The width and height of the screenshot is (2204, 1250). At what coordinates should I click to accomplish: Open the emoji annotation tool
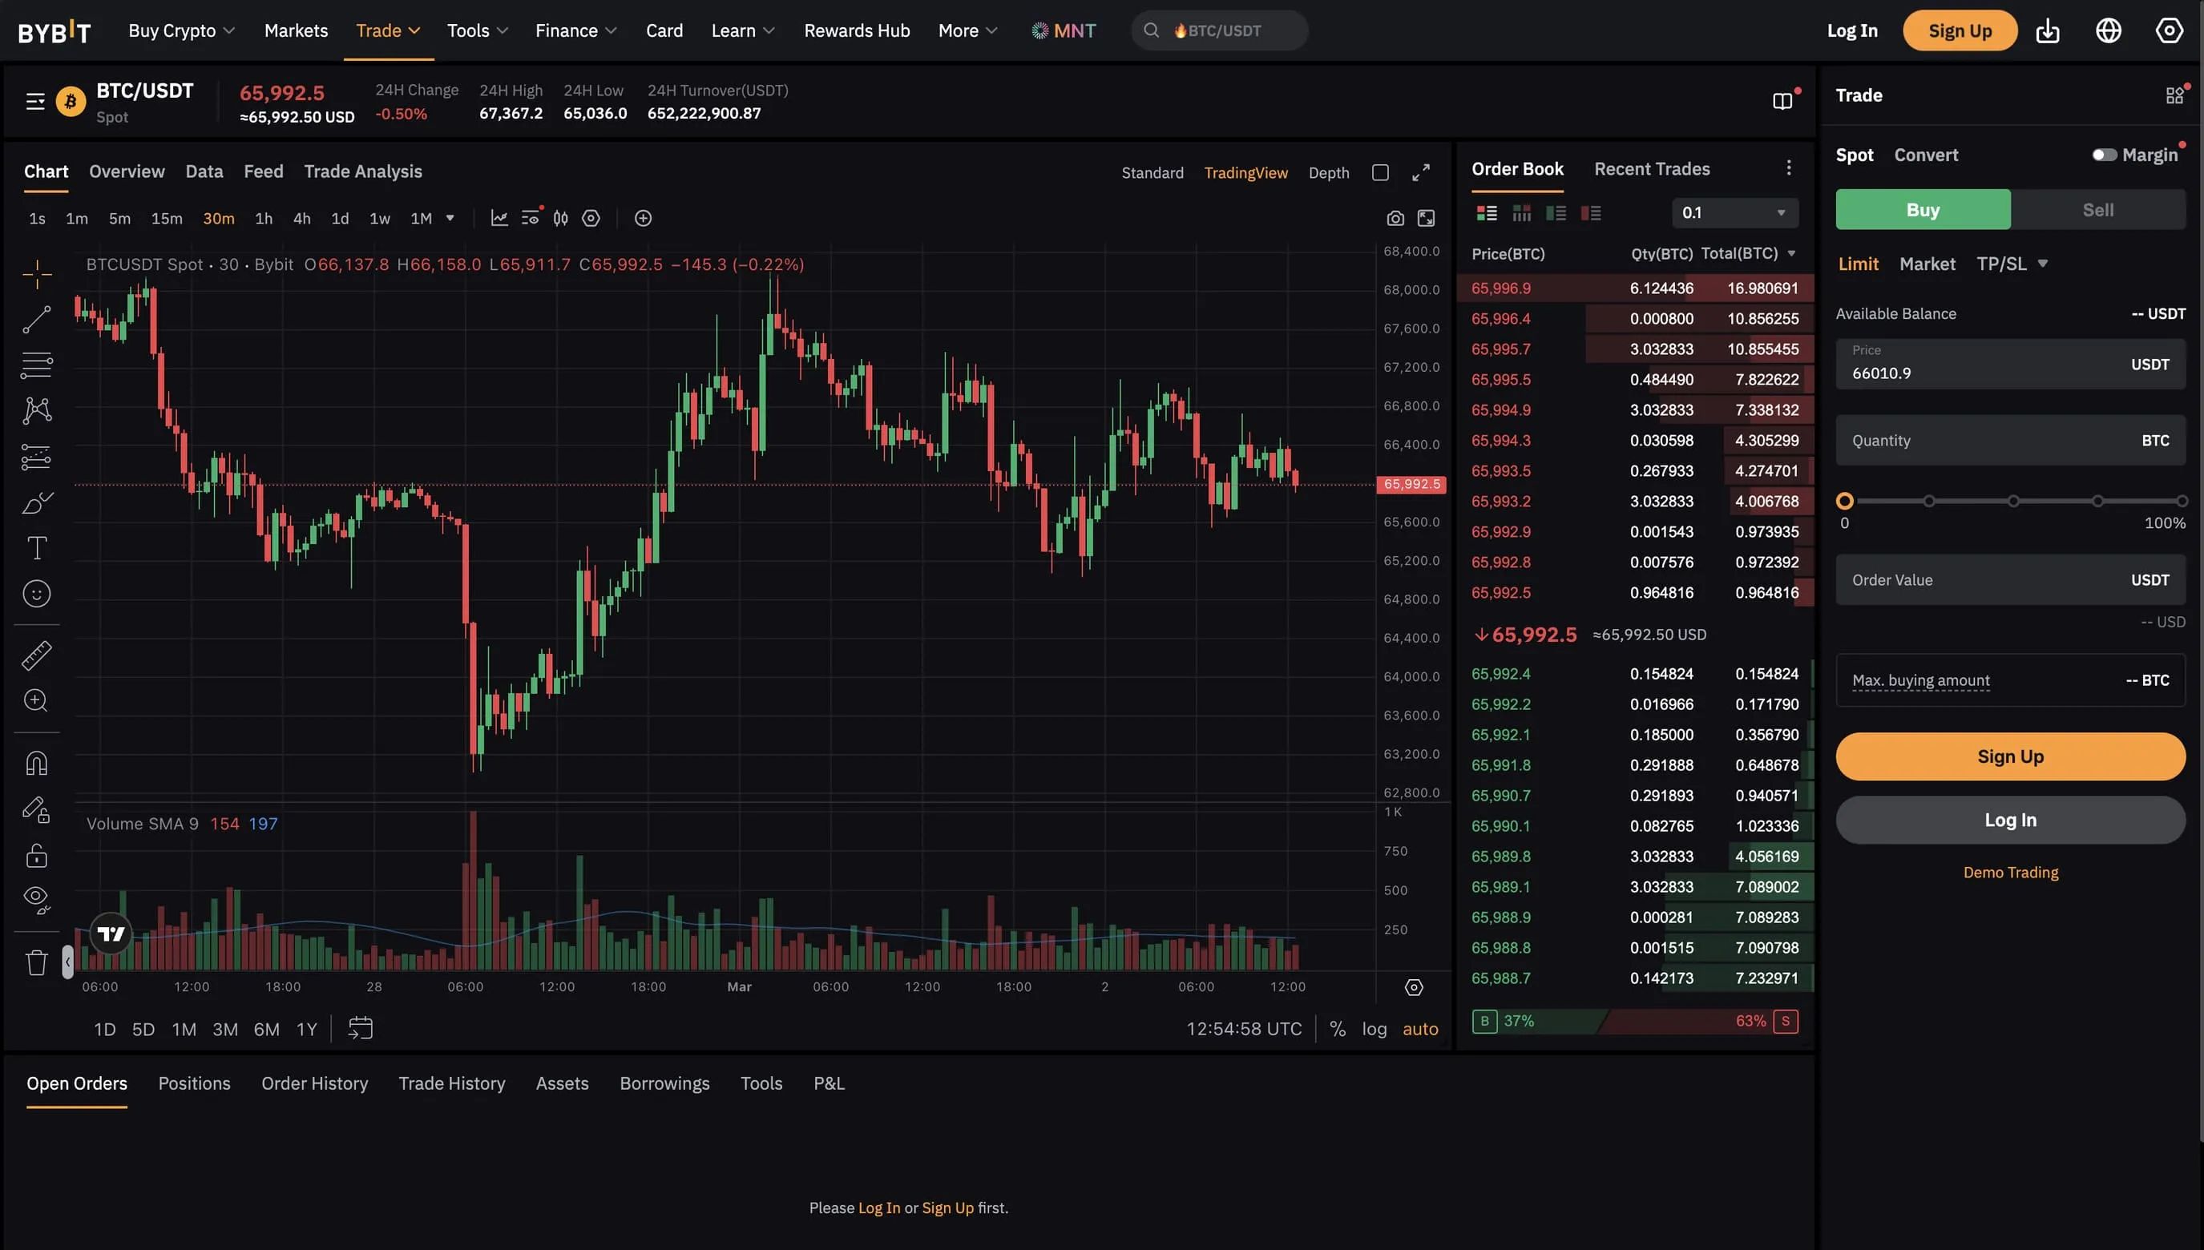(36, 592)
